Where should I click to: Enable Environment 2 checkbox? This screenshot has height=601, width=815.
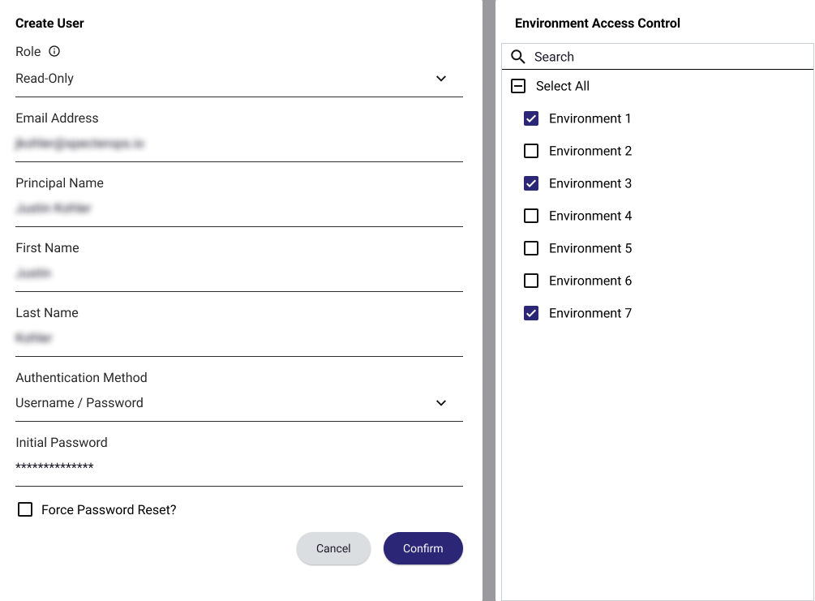pos(531,151)
